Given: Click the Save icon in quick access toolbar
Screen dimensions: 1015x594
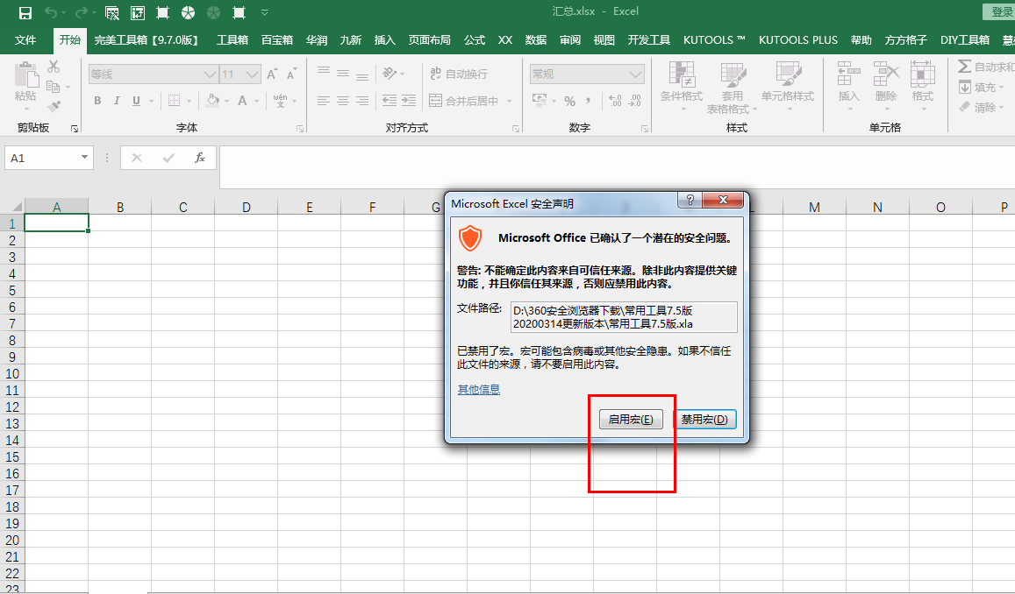Looking at the screenshot, I should (25, 12).
